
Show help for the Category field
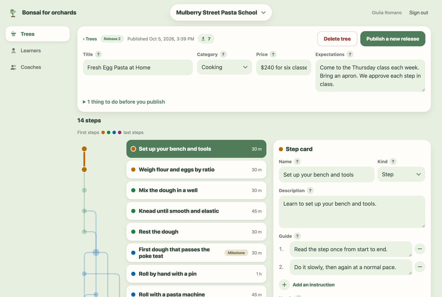coord(223,54)
